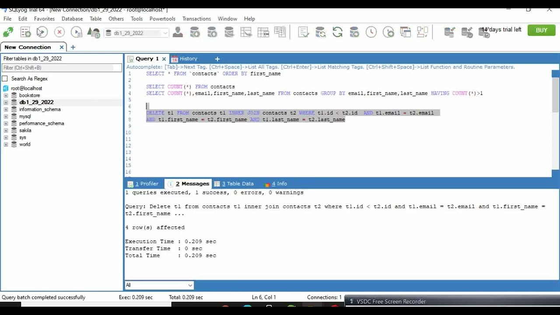The height and width of the screenshot is (315, 560).
Task: Close the Query 1 tab
Action: click(x=164, y=59)
